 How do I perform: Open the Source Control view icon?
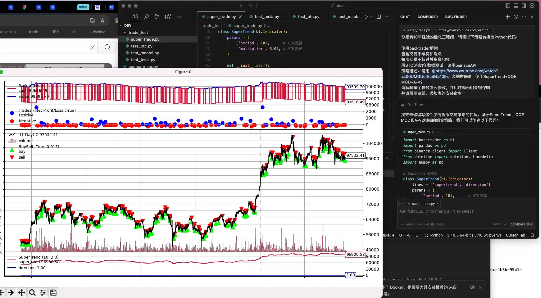pyautogui.click(x=157, y=17)
